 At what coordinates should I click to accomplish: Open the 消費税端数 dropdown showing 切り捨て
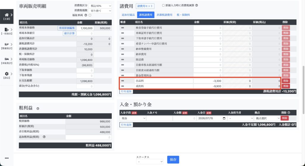click(x=100, y=11)
